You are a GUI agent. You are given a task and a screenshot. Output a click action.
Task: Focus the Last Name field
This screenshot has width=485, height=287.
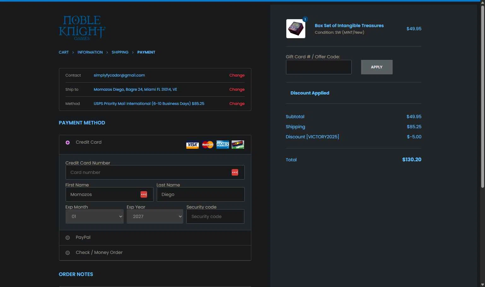[201, 194]
